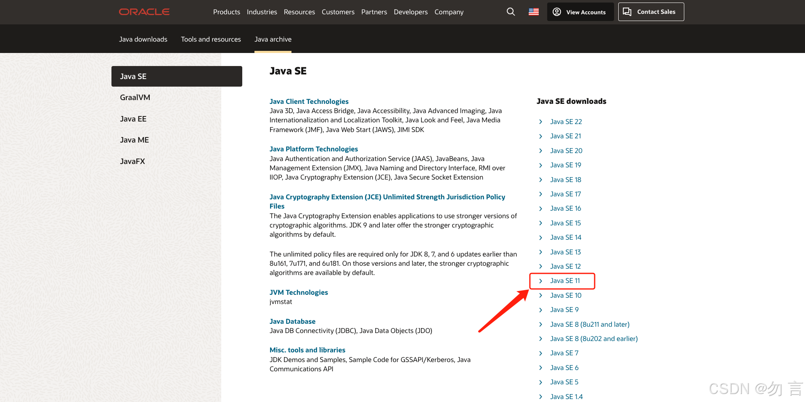
Task: Open JVM Technologies link
Action: coord(299,292)
